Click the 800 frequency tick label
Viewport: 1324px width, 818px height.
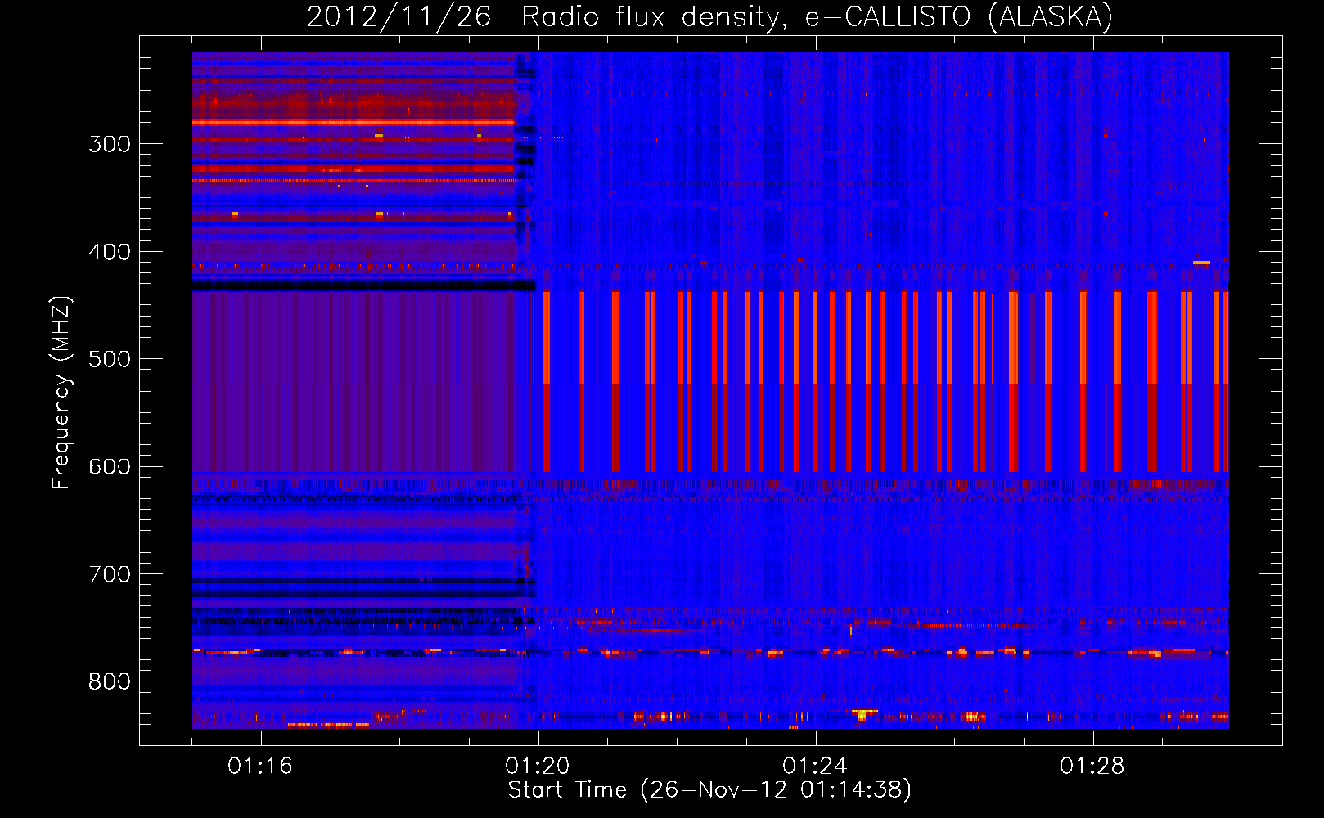[x=110, y=682]
